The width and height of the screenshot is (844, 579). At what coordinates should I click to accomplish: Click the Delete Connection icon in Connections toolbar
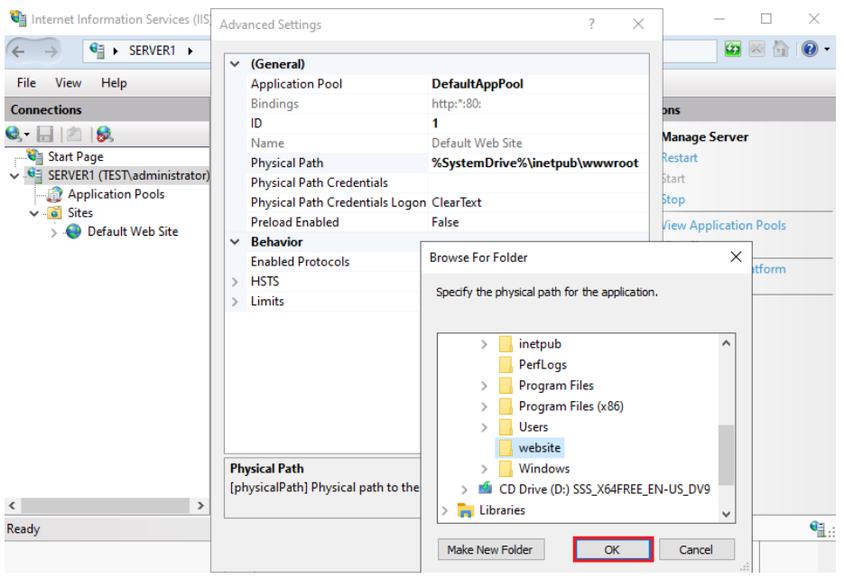tap(104, 134)
